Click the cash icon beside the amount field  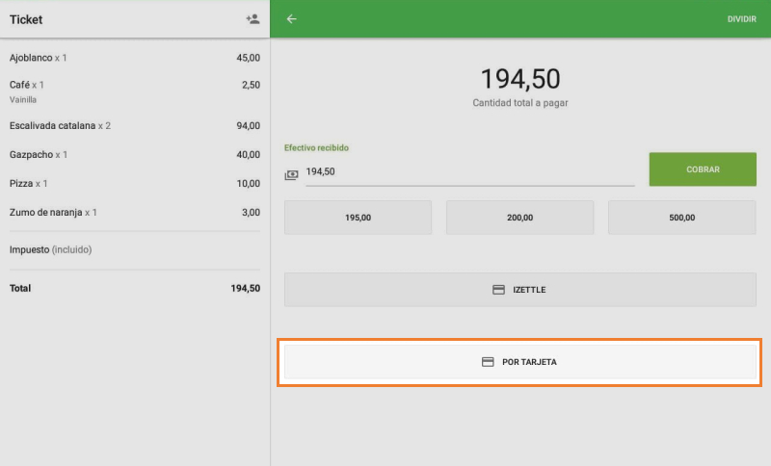click(291, 175)
